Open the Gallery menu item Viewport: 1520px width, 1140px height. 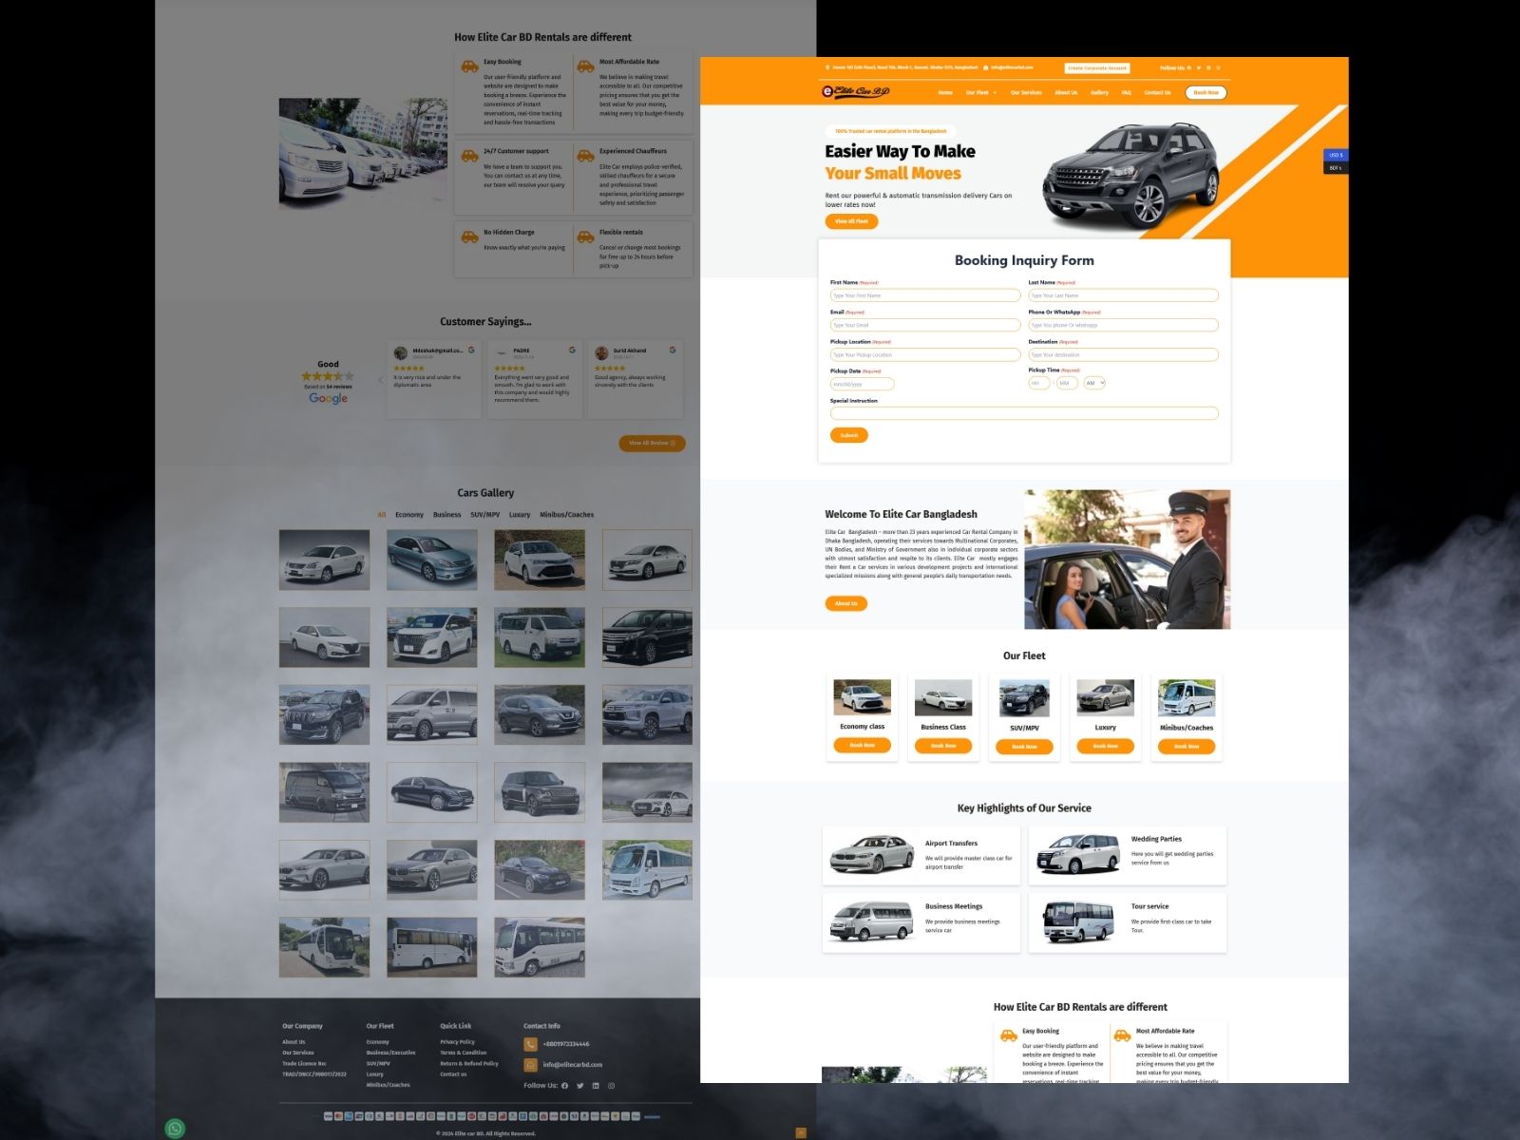1099,93
